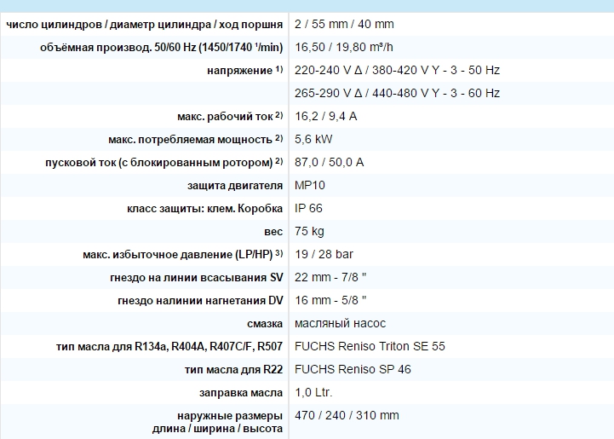Click 'FUCHS Reniso SP 46' oil type
614x439 pixels.
(353, 370)
